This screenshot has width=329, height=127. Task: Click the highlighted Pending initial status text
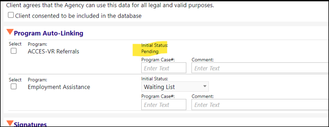coord(150,51)
